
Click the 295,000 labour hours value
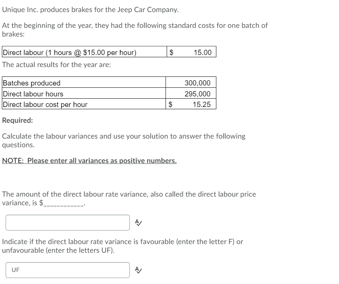tap(198, 94)
